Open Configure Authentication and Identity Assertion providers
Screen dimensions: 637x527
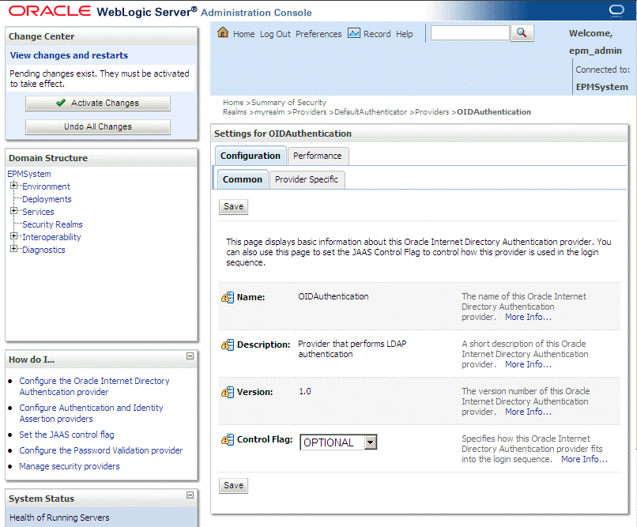(91, 413)
